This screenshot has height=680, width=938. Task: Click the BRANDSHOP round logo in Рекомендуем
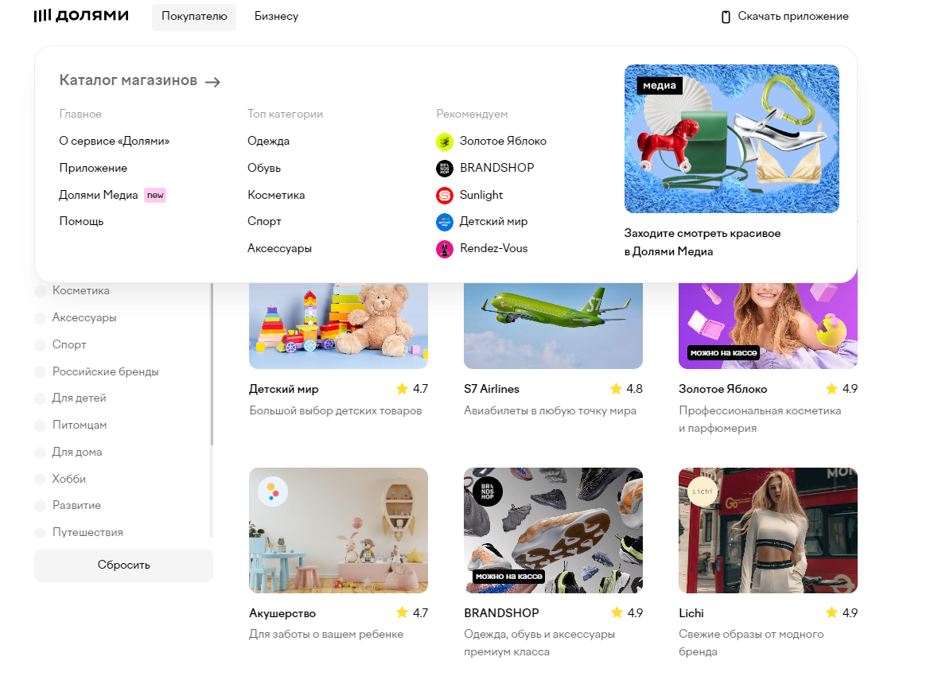tap(445, 169)
